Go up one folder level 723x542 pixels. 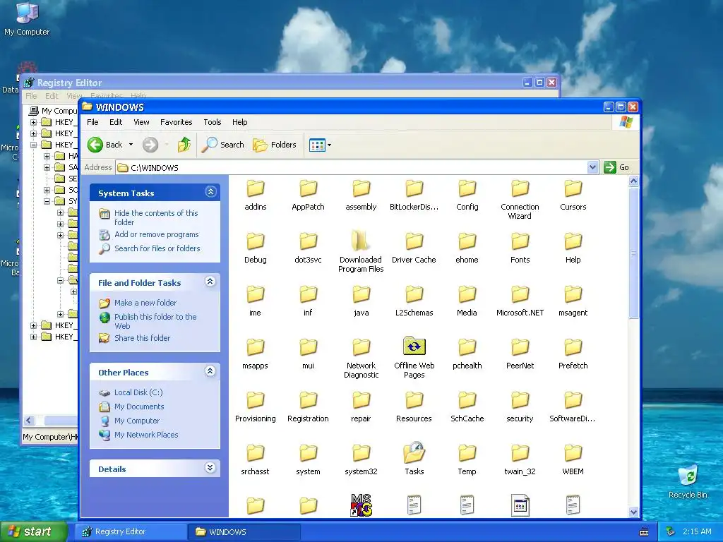[x=184, y=145]
